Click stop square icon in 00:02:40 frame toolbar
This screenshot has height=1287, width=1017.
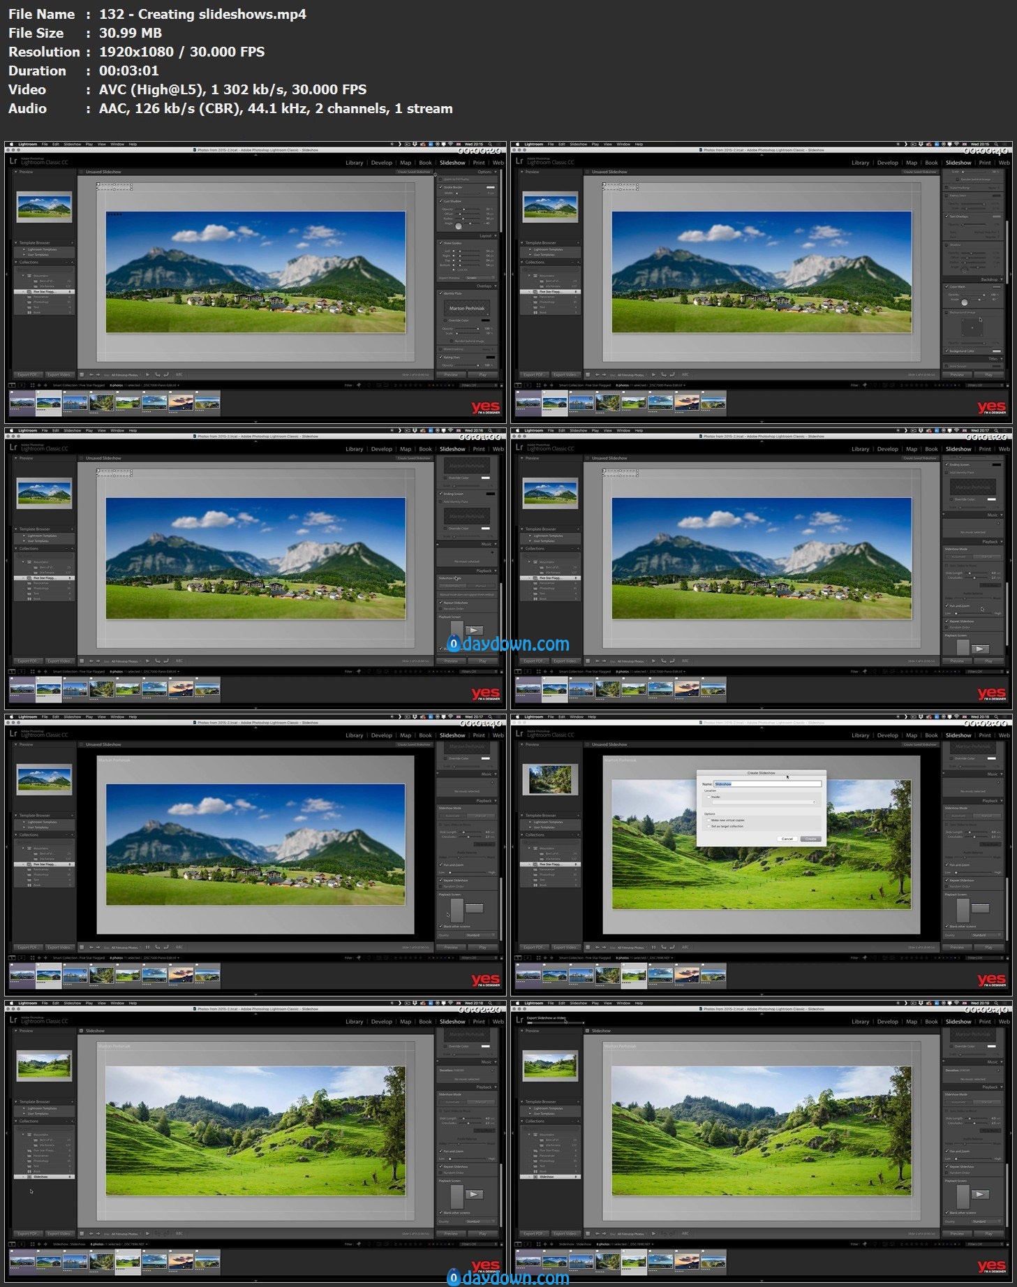point(588,1234)
